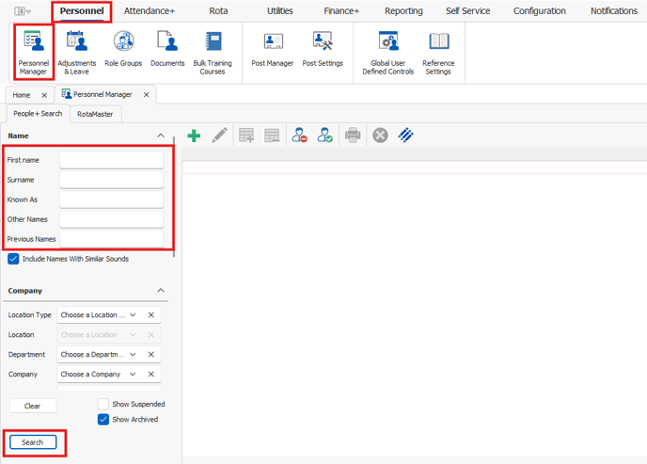The width and height of the screenshot is (647, 464).
Task: Switch to the Personnel Manager document tab
Action: (x=103, y=94)
